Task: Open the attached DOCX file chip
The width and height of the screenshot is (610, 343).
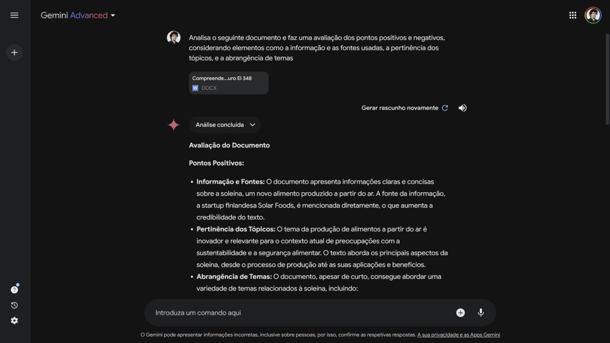Action: point(229,83)
